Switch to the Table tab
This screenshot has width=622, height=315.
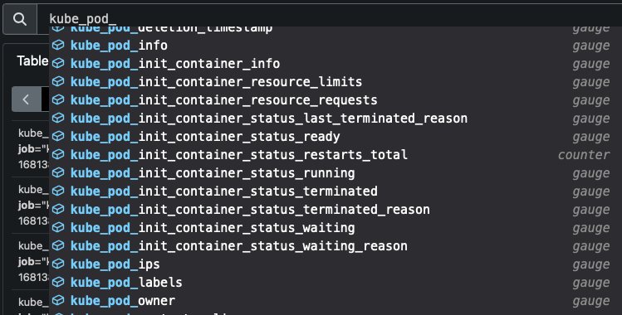(32, 61)
